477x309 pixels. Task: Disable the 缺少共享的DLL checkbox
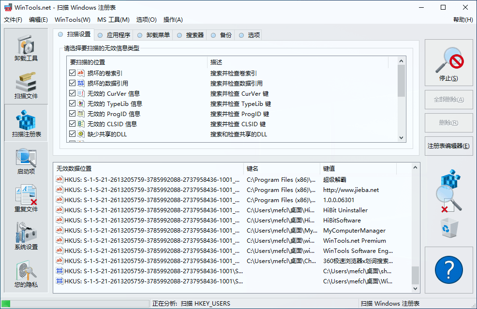tap(73, 134)
